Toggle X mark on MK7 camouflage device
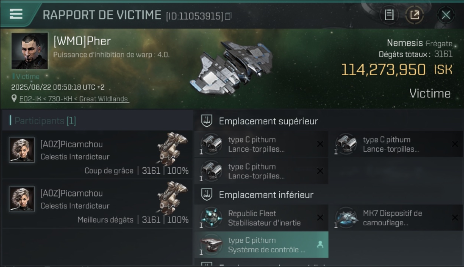464x267 pixels. point(455,218)
